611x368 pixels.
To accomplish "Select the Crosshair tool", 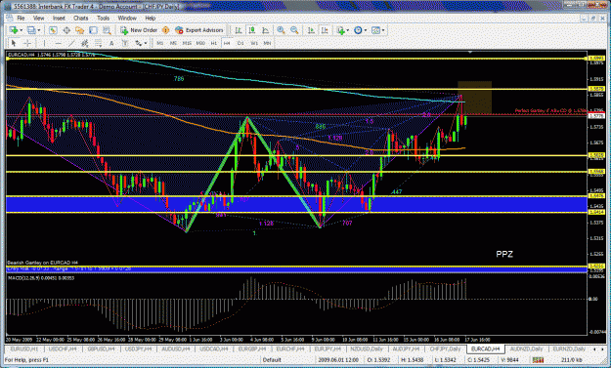I will click(x=27, y=43).
